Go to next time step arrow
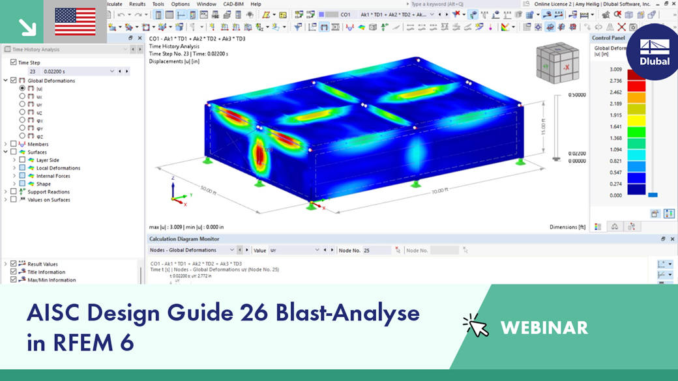 pos(127,71)
